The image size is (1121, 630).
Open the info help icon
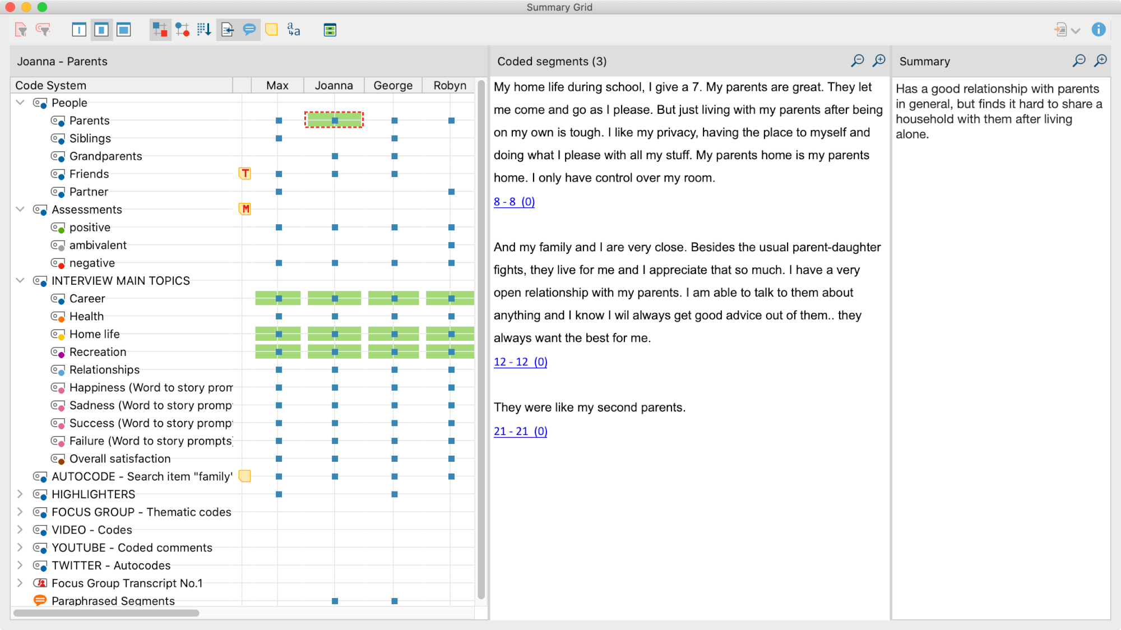click(1099, 30)
